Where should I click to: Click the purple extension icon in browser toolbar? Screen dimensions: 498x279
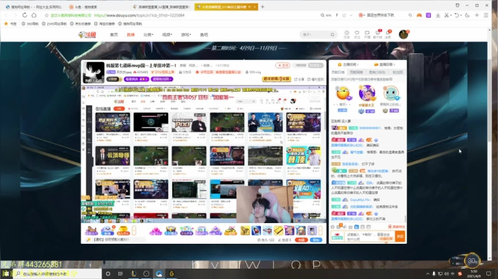428,15
